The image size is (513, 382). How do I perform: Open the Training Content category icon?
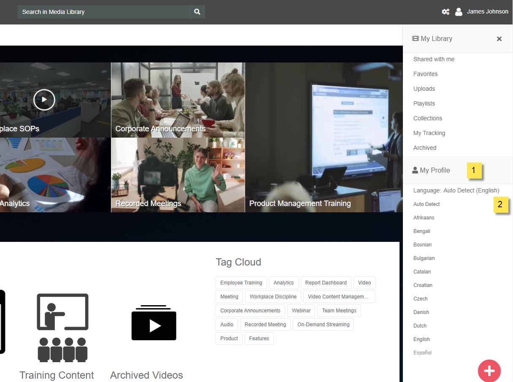point(62,327)
